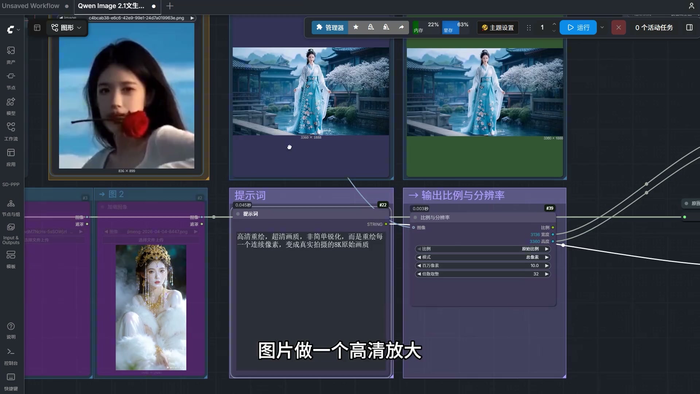Image resolution: width=700 pixels, height=394 pixels.
Task: Open the 应用 apps sidebar panel
Action: [11, 157]
